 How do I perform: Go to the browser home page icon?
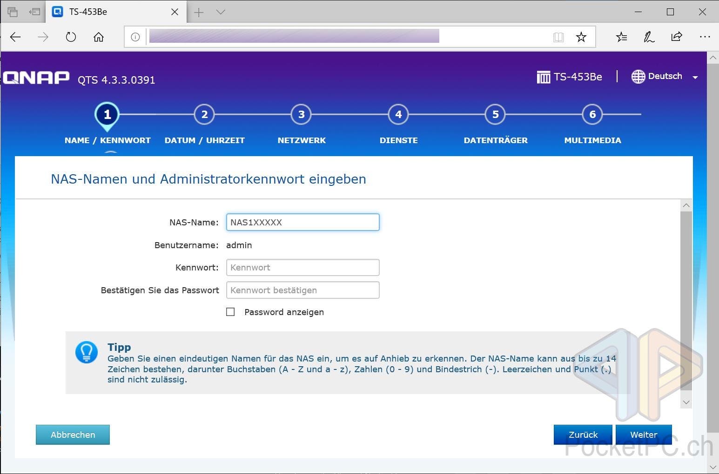[x=99, y=37]
